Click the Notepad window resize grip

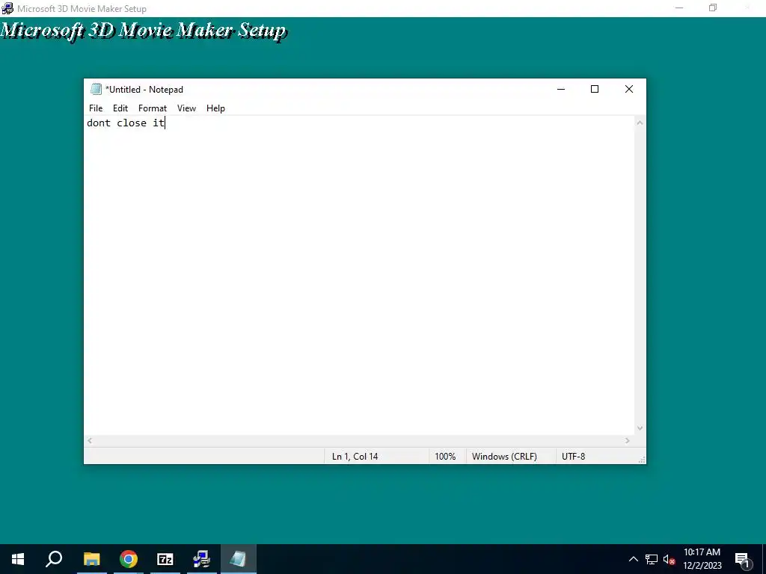coord(642,460)
